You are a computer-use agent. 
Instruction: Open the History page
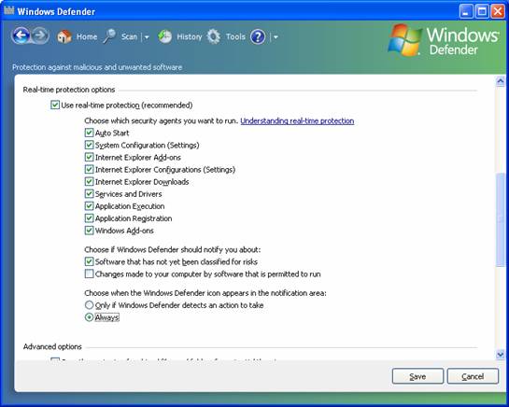[190, 36]
